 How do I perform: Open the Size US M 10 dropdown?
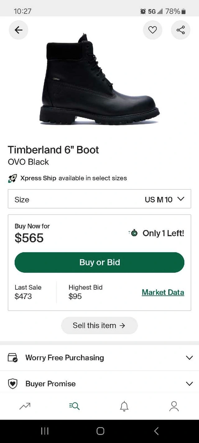coord(99,199)
